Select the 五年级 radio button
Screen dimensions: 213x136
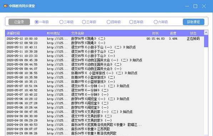coord(136,22)
